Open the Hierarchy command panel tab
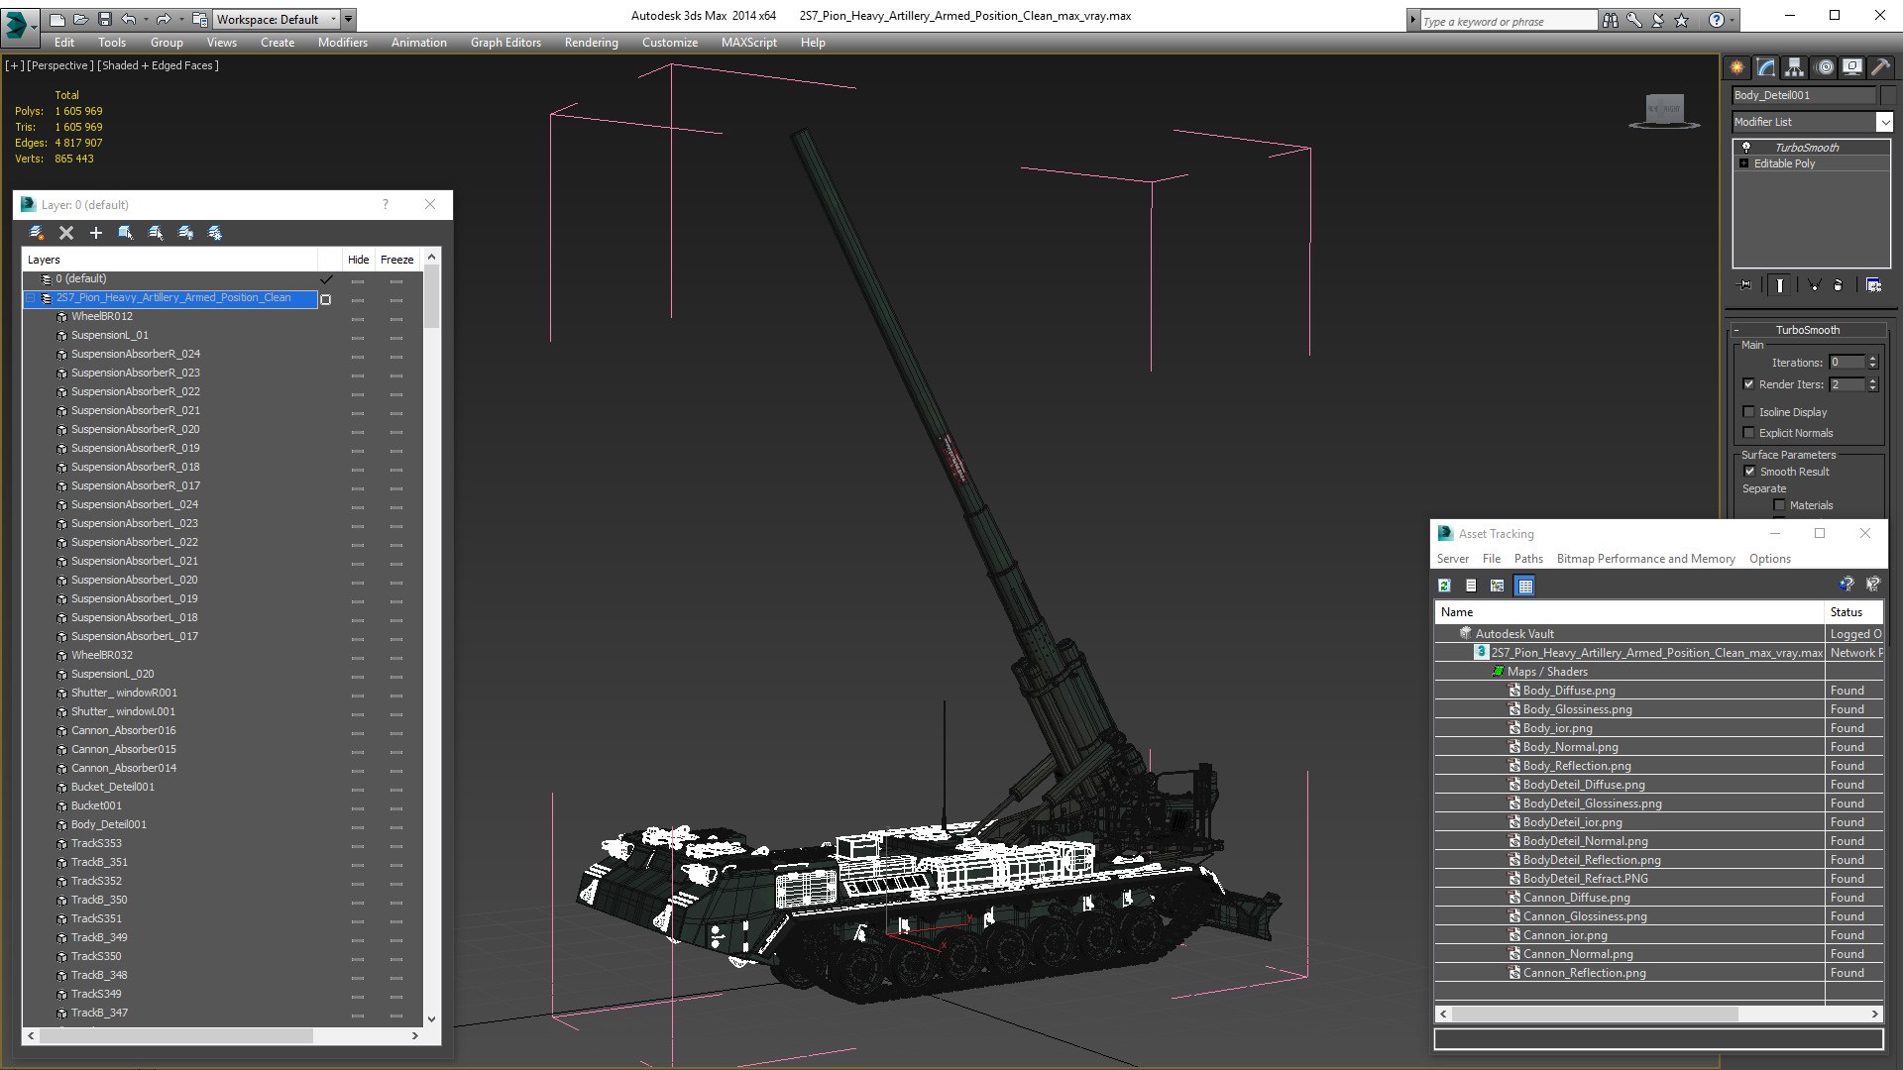This screenshot has height=1070, width=1903. point(1795,67)
